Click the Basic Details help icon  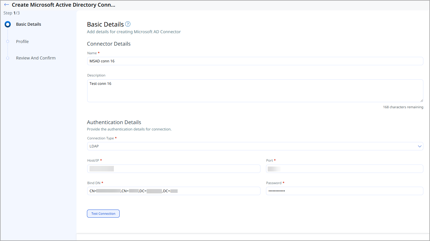point(128,24)
